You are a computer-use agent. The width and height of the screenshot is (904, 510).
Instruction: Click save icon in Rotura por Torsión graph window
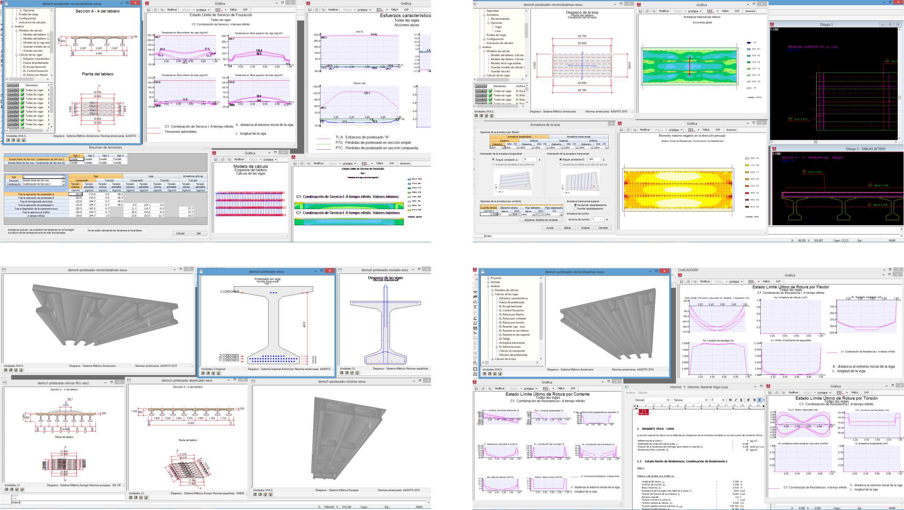click(x=770, y=392)
